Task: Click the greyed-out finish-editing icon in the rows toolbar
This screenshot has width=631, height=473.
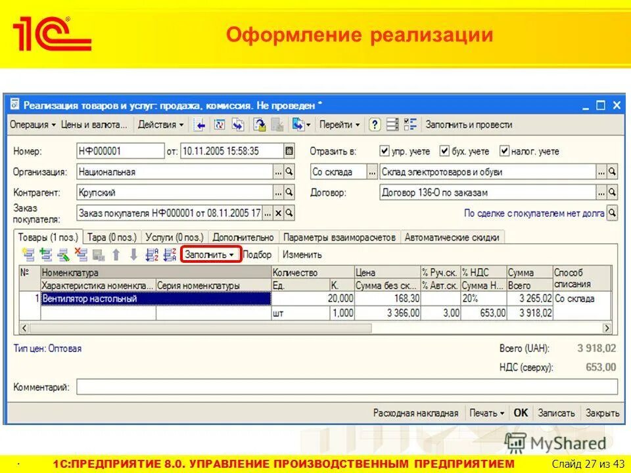Action: [x=99, y=255]
